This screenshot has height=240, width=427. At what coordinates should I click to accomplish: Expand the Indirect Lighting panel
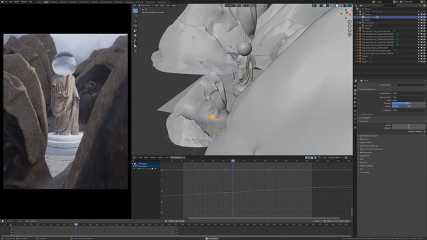click(x=366, y=166)
